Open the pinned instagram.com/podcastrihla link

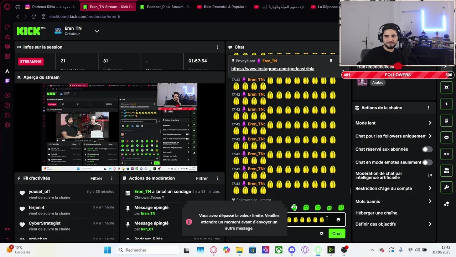coord(273,69)
